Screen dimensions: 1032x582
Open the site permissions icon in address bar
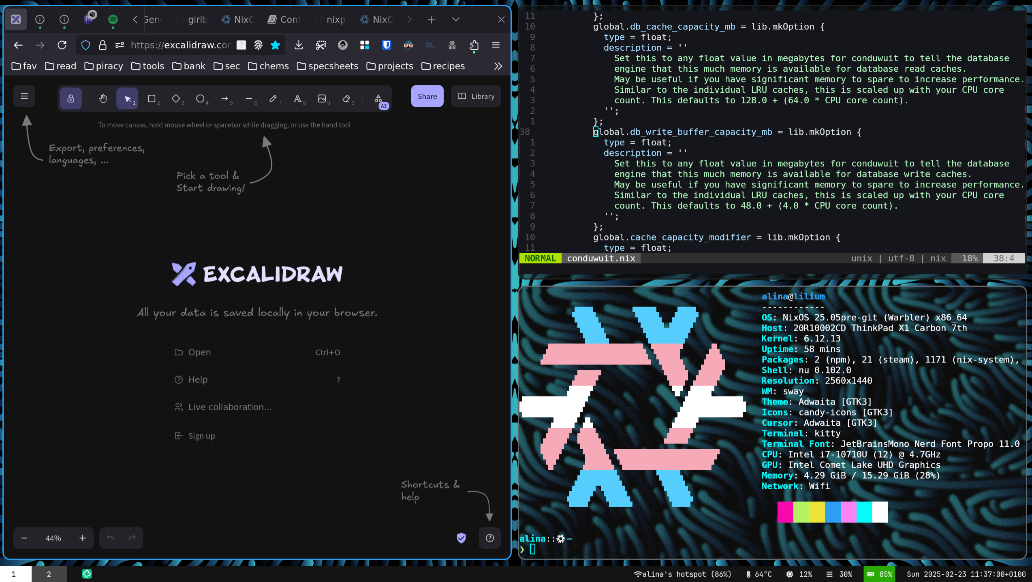tap(120, 45)
